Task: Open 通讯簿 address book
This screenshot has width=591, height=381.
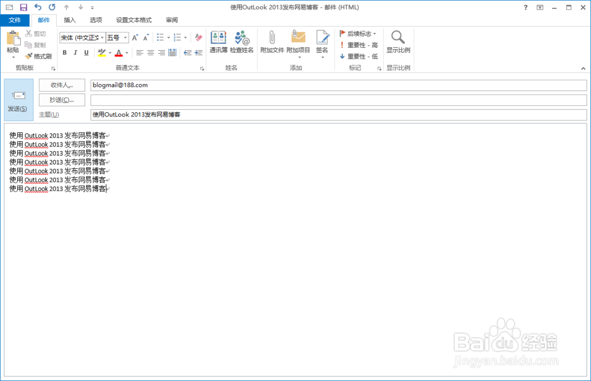Action: click(218, 42)
